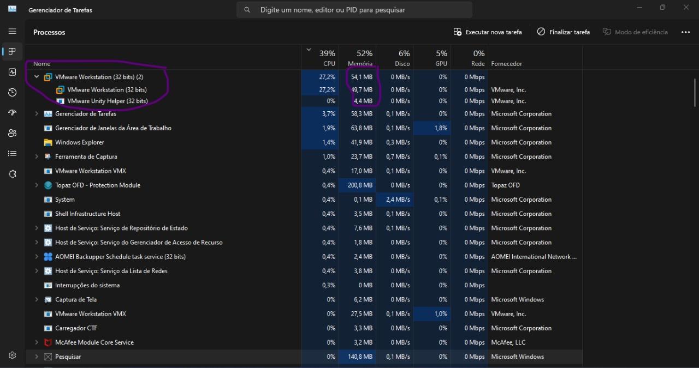Click the Task Manager app icon in title bar

[x=12, y=9]
